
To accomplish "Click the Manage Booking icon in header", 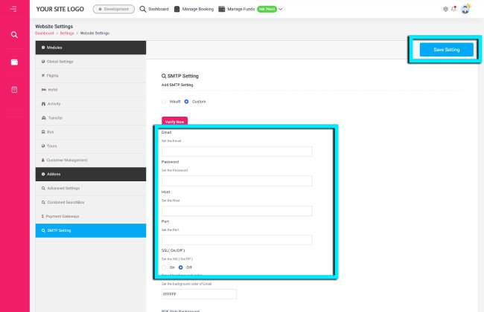I will (178, 9).
